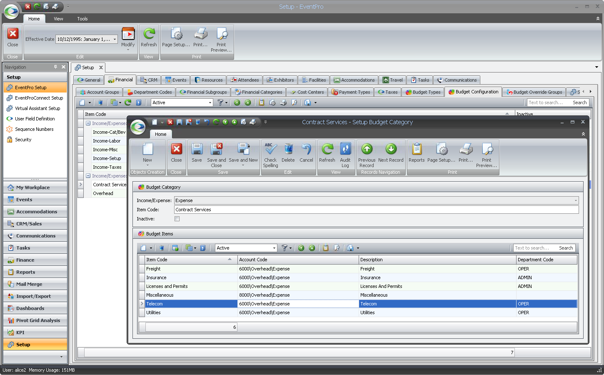Open the Audit Log
This screenshot has height=375, width=604.
tap(345, 155)
